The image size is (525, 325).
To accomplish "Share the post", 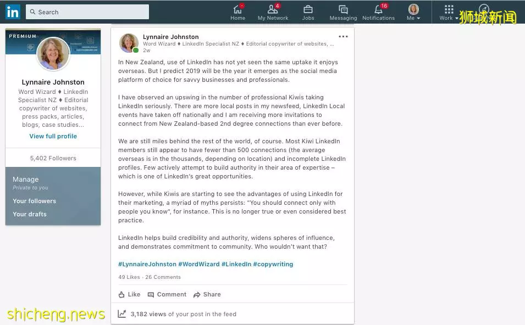I will coord(207,295).
